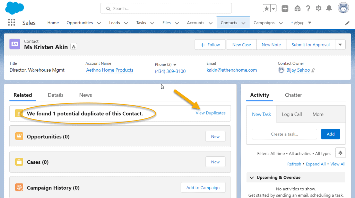Expand the Phone (2) dropdown
This screenshot has width=355, height=198.
[x=175, y=65]
